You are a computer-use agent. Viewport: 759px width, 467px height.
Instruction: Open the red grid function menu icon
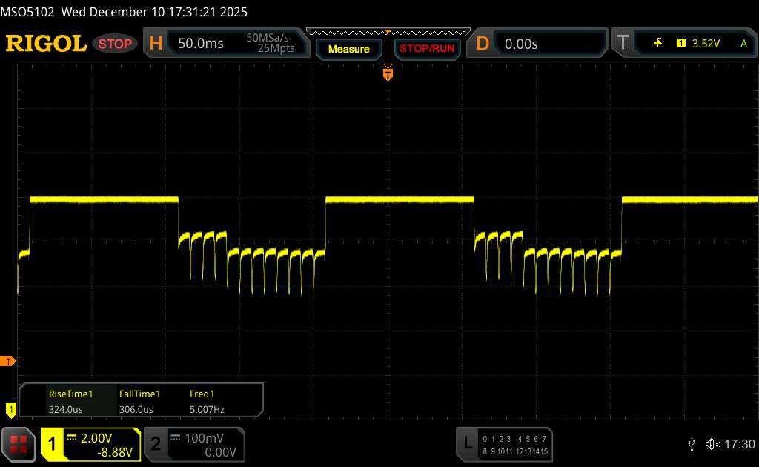pyautogui.click(x=19, y=443)
